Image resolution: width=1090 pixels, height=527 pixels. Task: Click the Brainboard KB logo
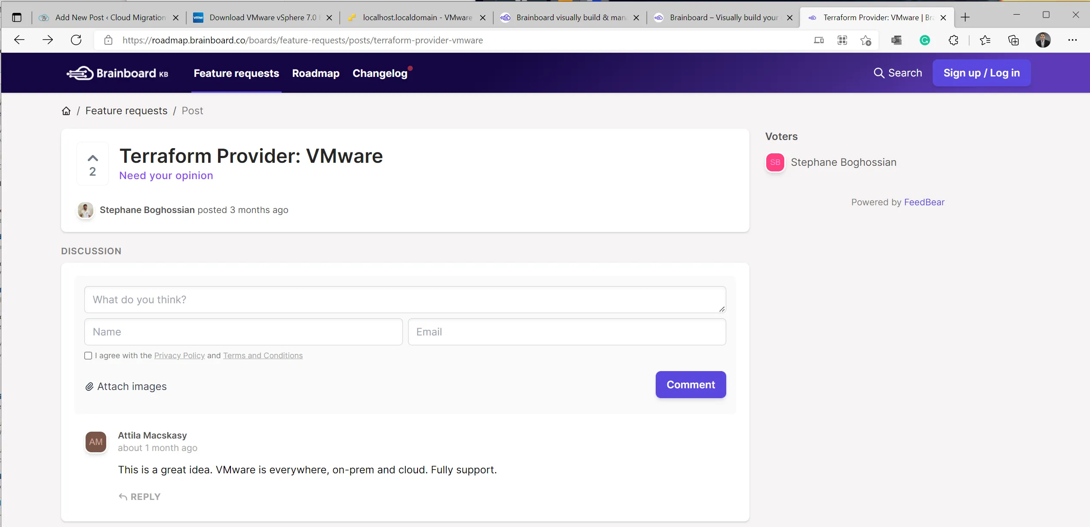tap(117, 73)
